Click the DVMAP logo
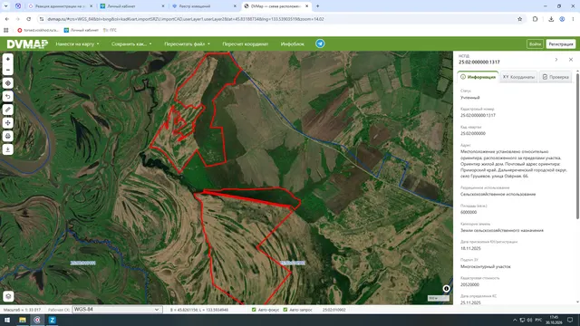 27,44
